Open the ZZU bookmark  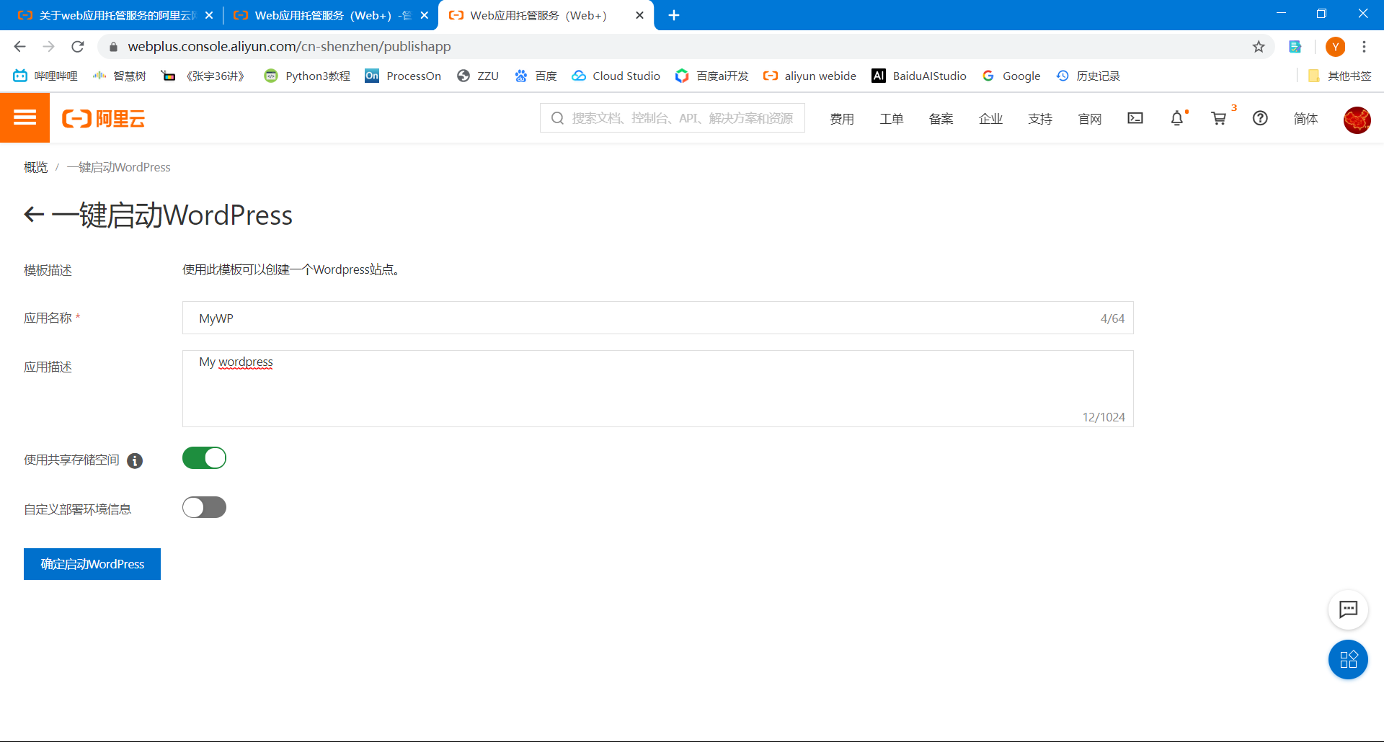tap(478, 76)
